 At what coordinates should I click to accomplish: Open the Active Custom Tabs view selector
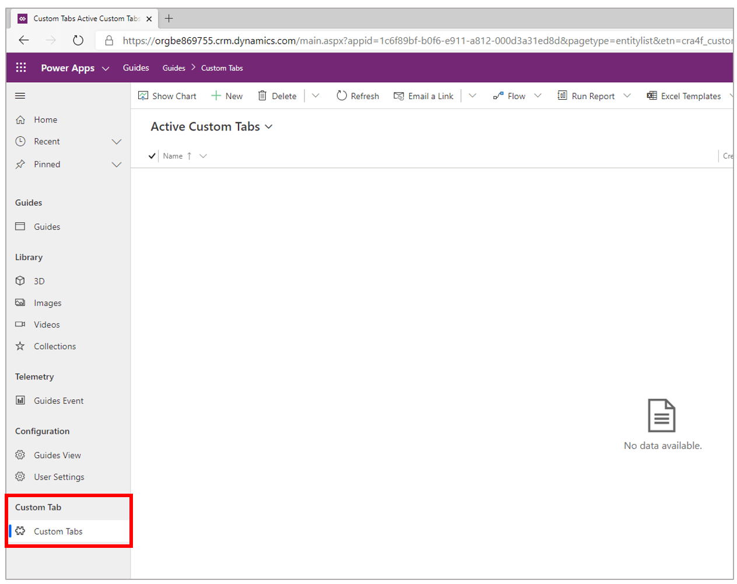(x=268, y=126)
